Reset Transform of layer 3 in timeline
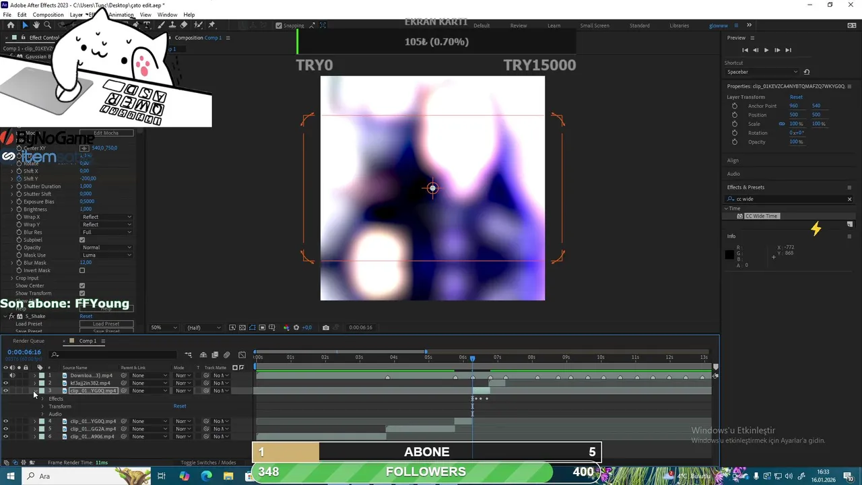The height and width of the screenshot is (485, 862). click(180, 406)
